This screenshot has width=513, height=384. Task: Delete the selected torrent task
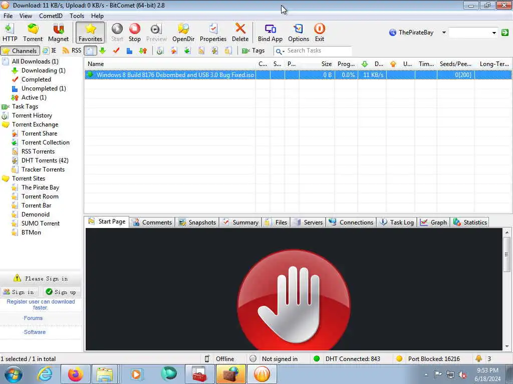coord(240,32)
